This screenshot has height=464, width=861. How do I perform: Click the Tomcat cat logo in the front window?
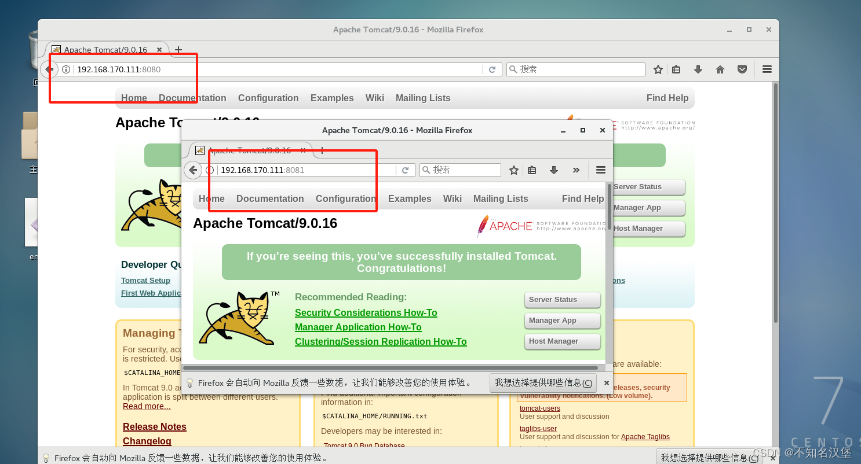[239, 318]
